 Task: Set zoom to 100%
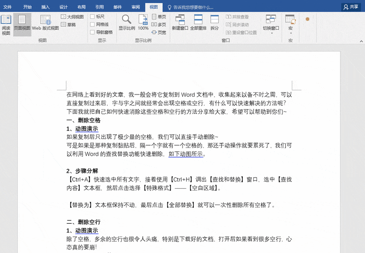click(143, 22)
